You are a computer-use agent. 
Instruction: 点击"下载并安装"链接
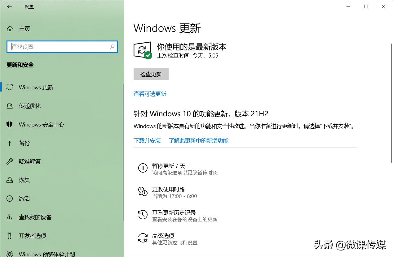pos(147,140)
